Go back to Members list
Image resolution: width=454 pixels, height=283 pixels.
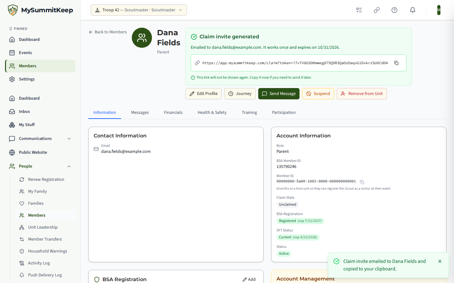(108, 32)
